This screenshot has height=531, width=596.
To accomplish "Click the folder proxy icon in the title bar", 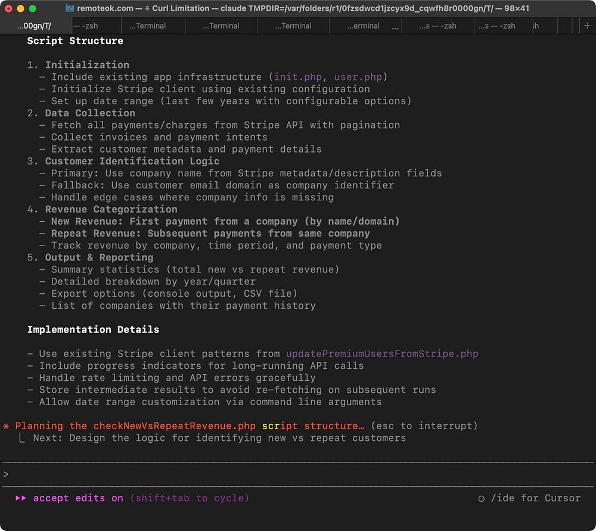I will tap(70, 8).
